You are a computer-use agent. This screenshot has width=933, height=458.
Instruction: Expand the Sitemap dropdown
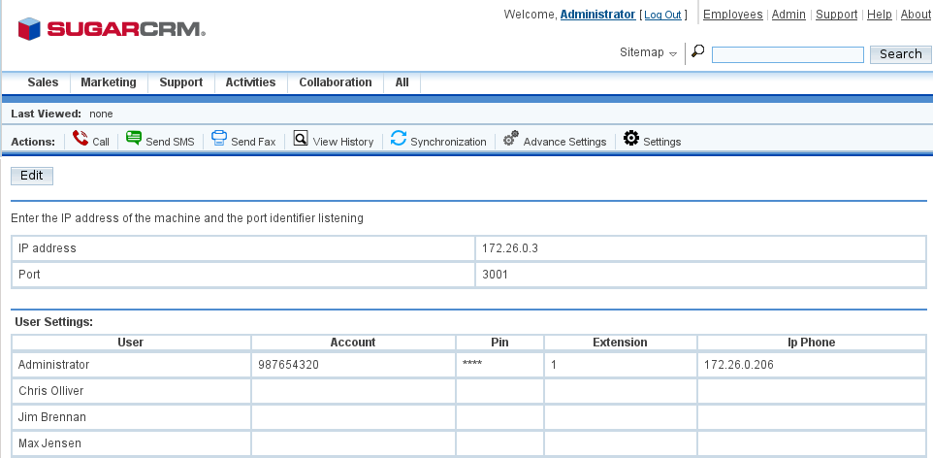click(648, 52)
